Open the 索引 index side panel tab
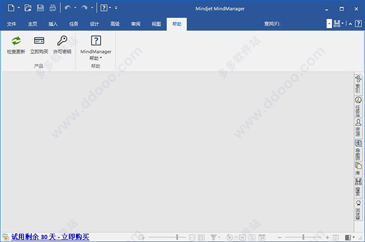365x242 pixels. pyautogui.click(x=358, y=85)
